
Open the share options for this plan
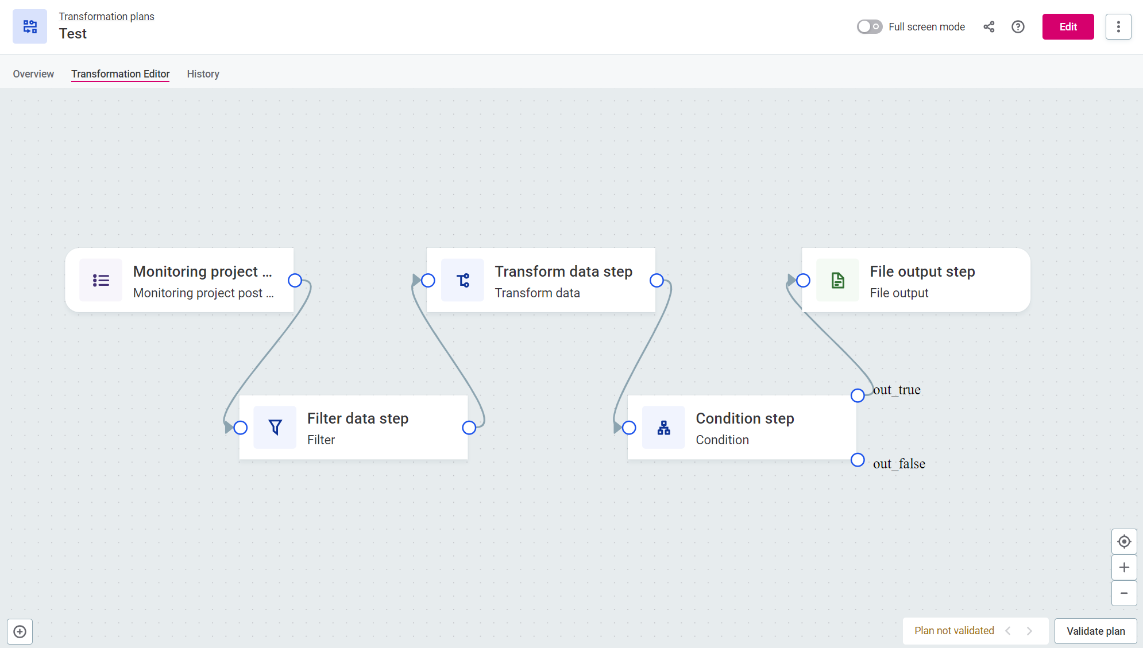coord(989,26)
